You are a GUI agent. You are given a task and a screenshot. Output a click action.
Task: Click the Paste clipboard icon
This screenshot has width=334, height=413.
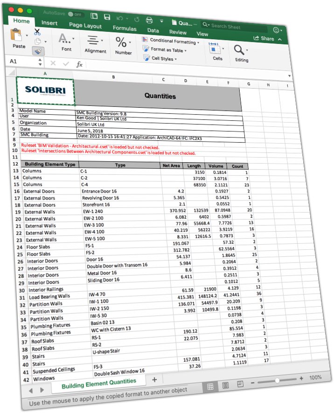(16, 35)
